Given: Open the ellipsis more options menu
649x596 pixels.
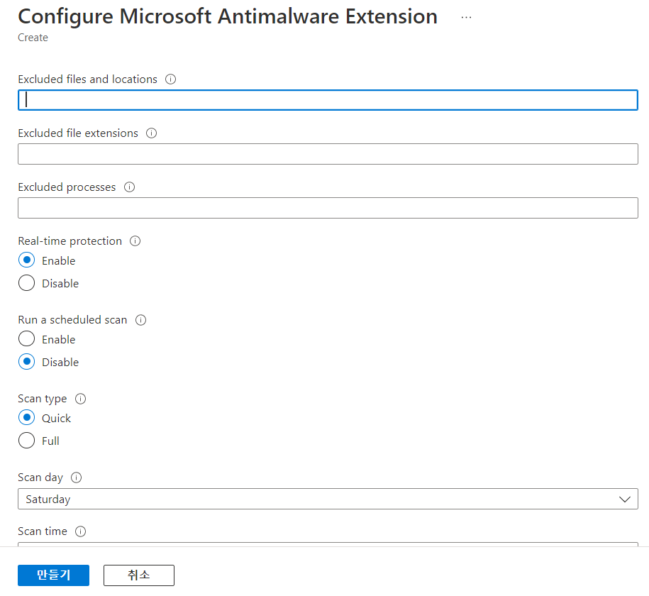Looking at the screenshot, I should coord(466,18).
